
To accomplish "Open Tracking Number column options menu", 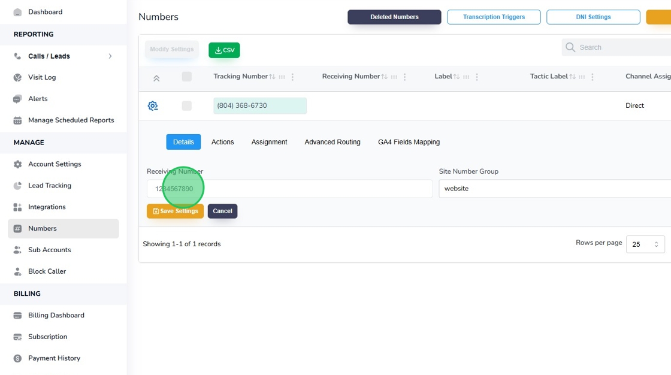I will pyautogui.click(x=293, y=77).
